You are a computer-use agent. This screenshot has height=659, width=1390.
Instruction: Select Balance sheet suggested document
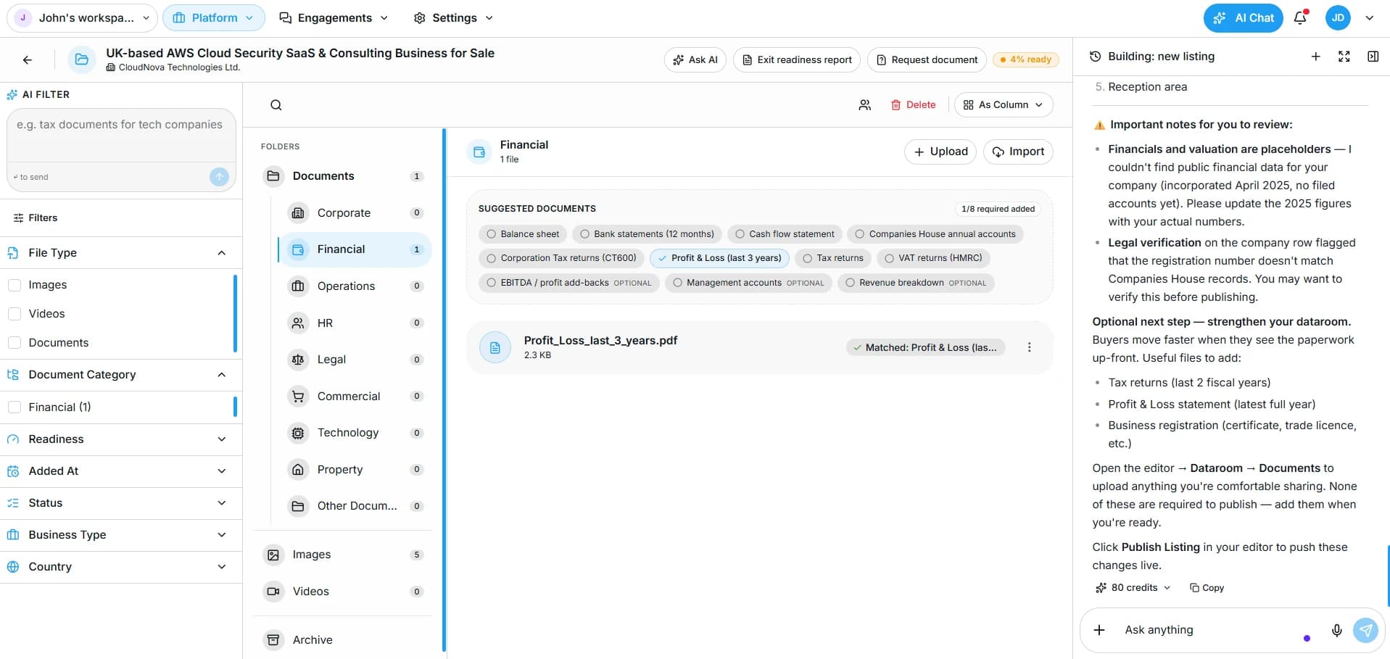(x=523, y=234)
